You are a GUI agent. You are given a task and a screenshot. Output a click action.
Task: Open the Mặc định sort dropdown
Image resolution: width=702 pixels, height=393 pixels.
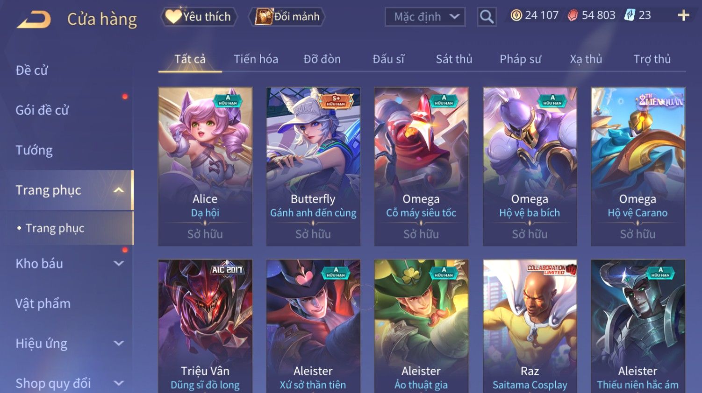tap(425, 17)
